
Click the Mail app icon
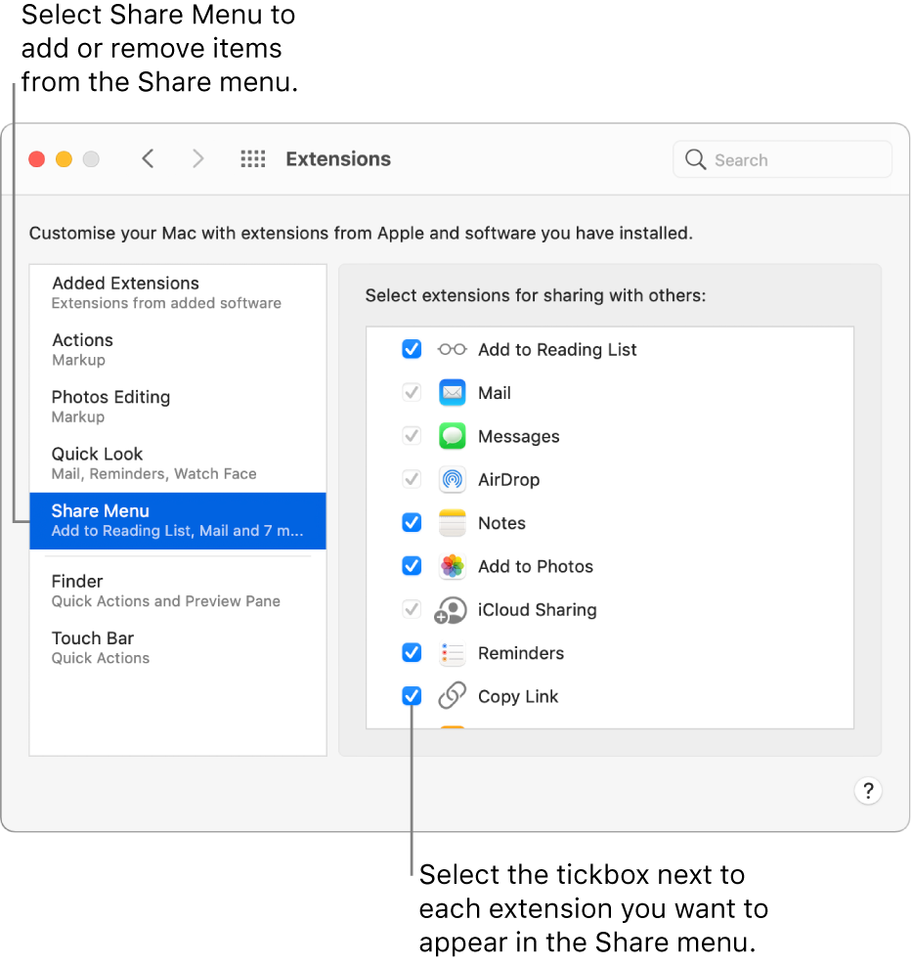tap(452, 392)
